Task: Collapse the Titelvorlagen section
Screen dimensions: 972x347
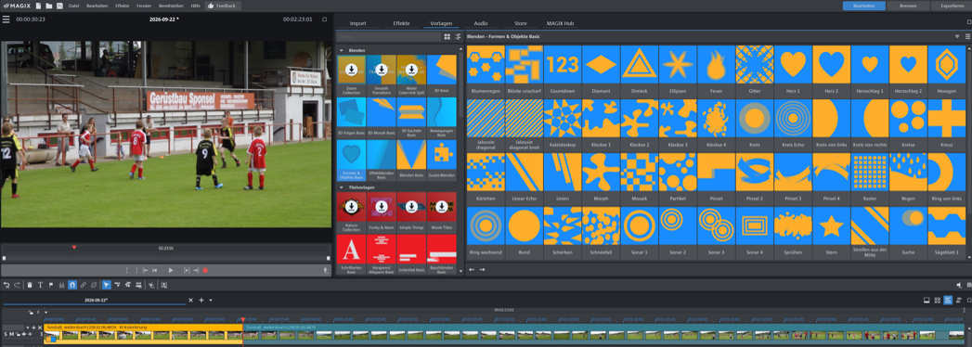Action: 341,186
